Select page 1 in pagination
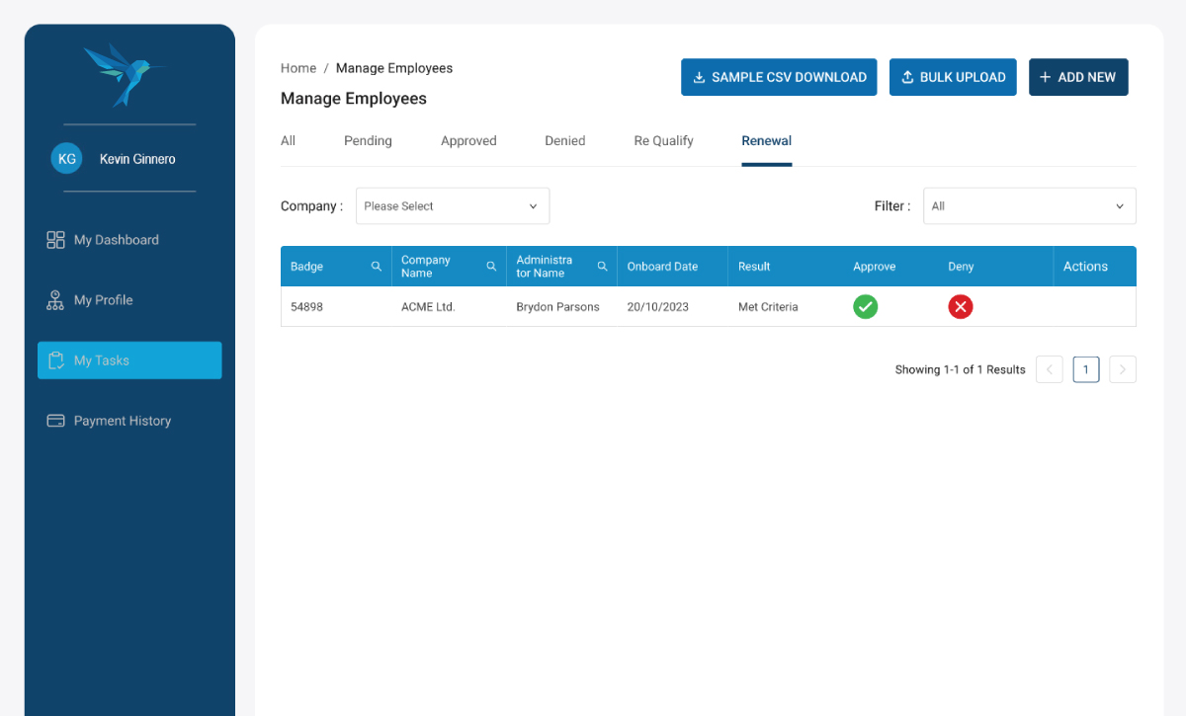 pyautogui.click(x=1086, y=369)
